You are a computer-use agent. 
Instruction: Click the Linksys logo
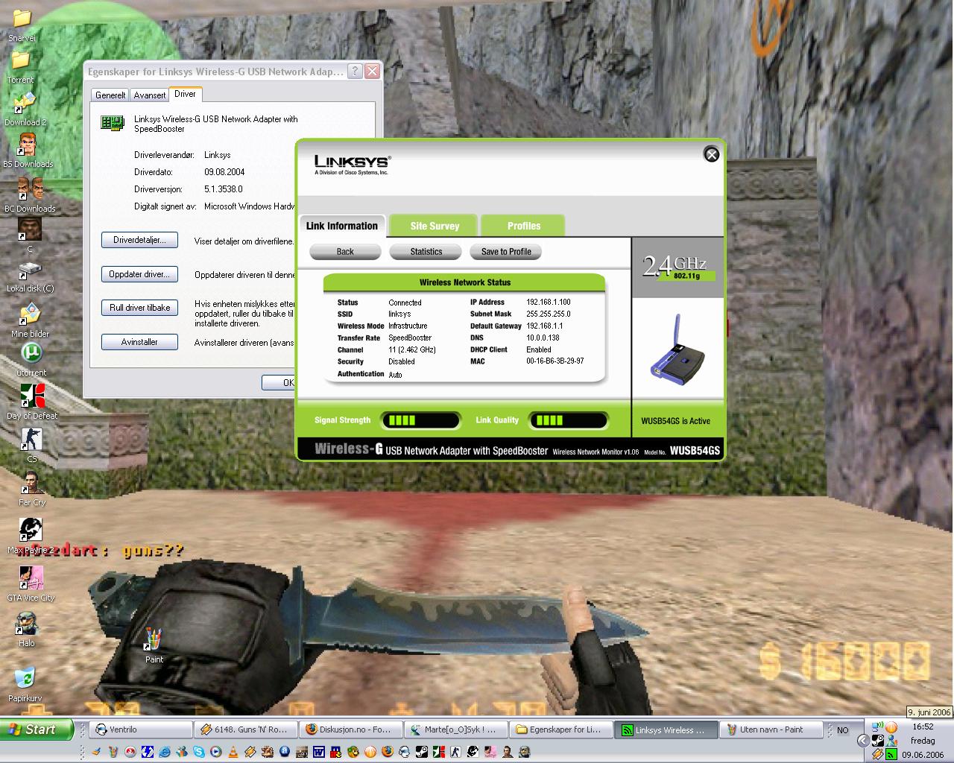click(x=352, y=164)
